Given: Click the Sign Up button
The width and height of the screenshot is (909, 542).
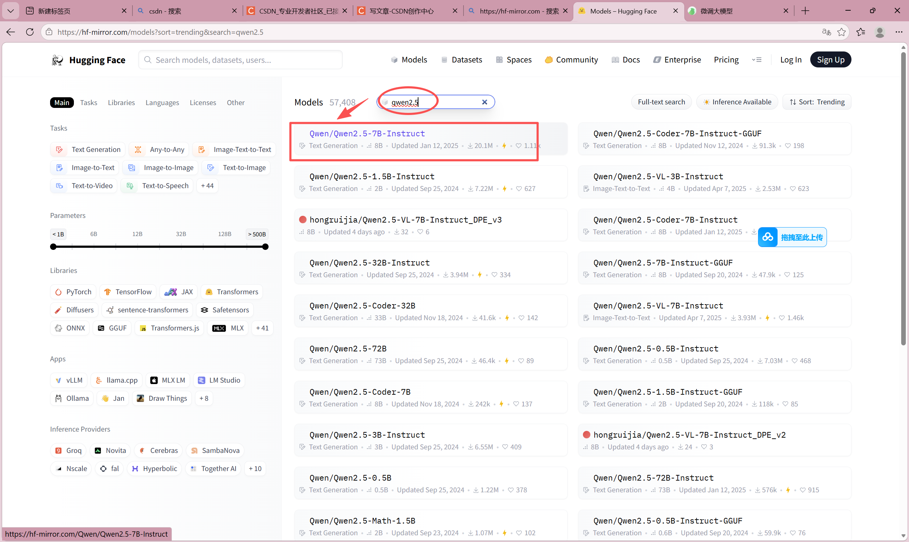Looking at the screenshot, I should coord(830,60).
